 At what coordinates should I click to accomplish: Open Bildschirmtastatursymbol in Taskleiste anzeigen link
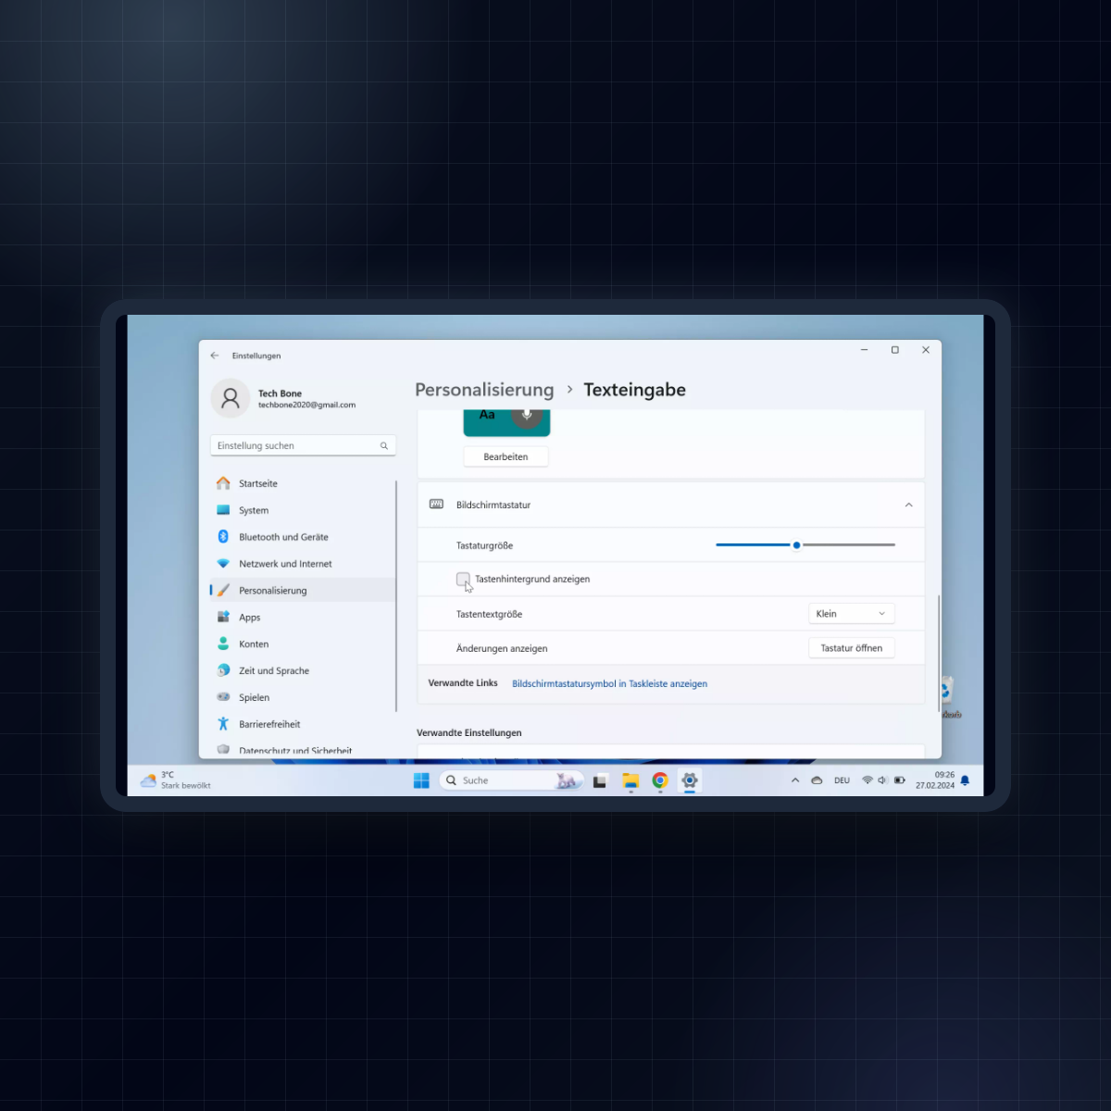[x=609, y=684]
